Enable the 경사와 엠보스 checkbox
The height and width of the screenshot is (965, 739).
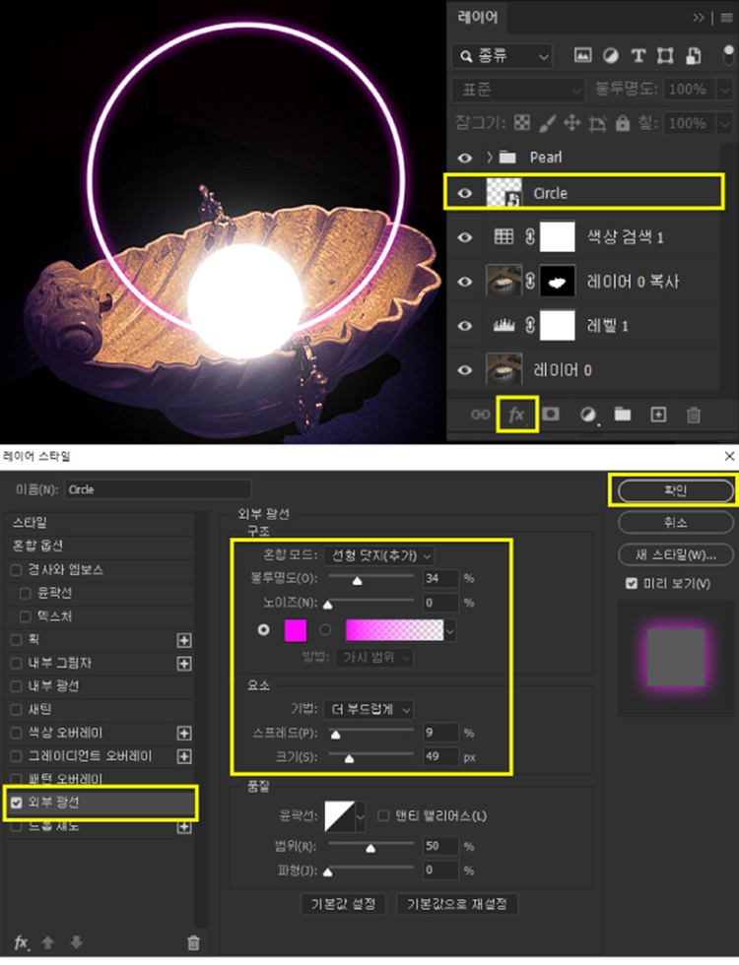[x=17, y=570]
